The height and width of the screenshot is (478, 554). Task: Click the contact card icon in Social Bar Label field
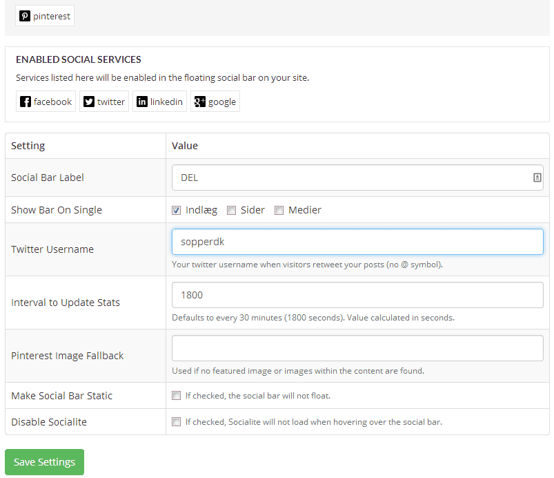point(537,178)
